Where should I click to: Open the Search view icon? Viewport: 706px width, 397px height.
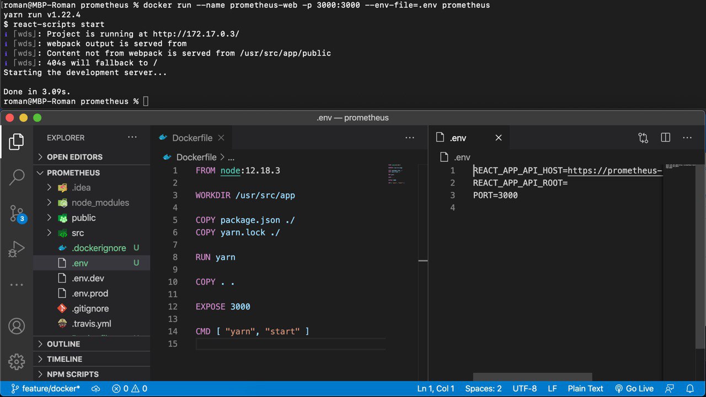pyautogui.click(x=17, y=177)
